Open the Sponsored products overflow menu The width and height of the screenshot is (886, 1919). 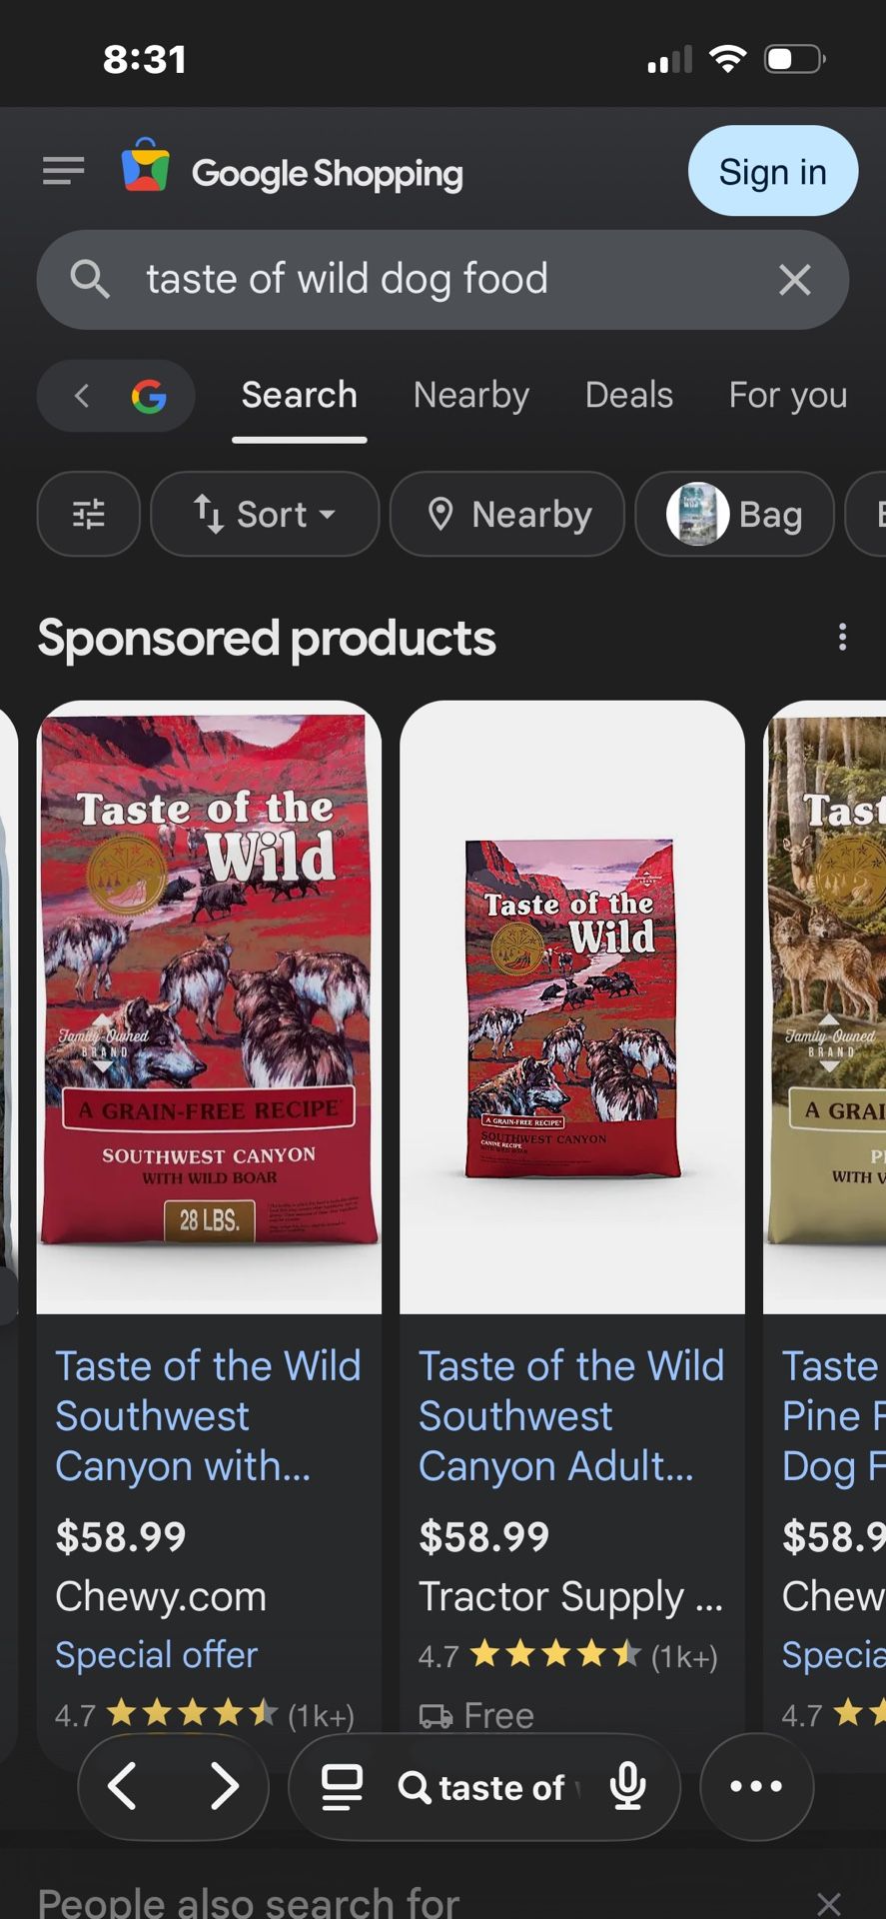[x=842, y=637]
